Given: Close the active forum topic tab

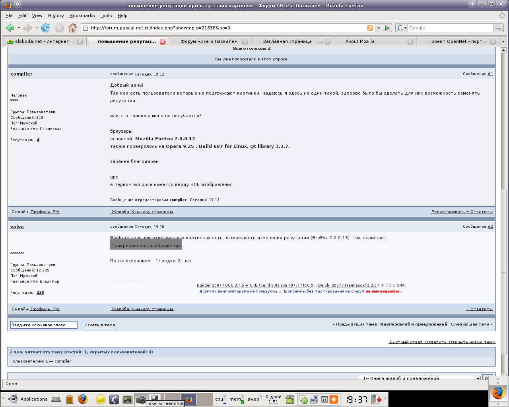Looking at the screenshot, I should pyautogui.click(x=163, y=42).
